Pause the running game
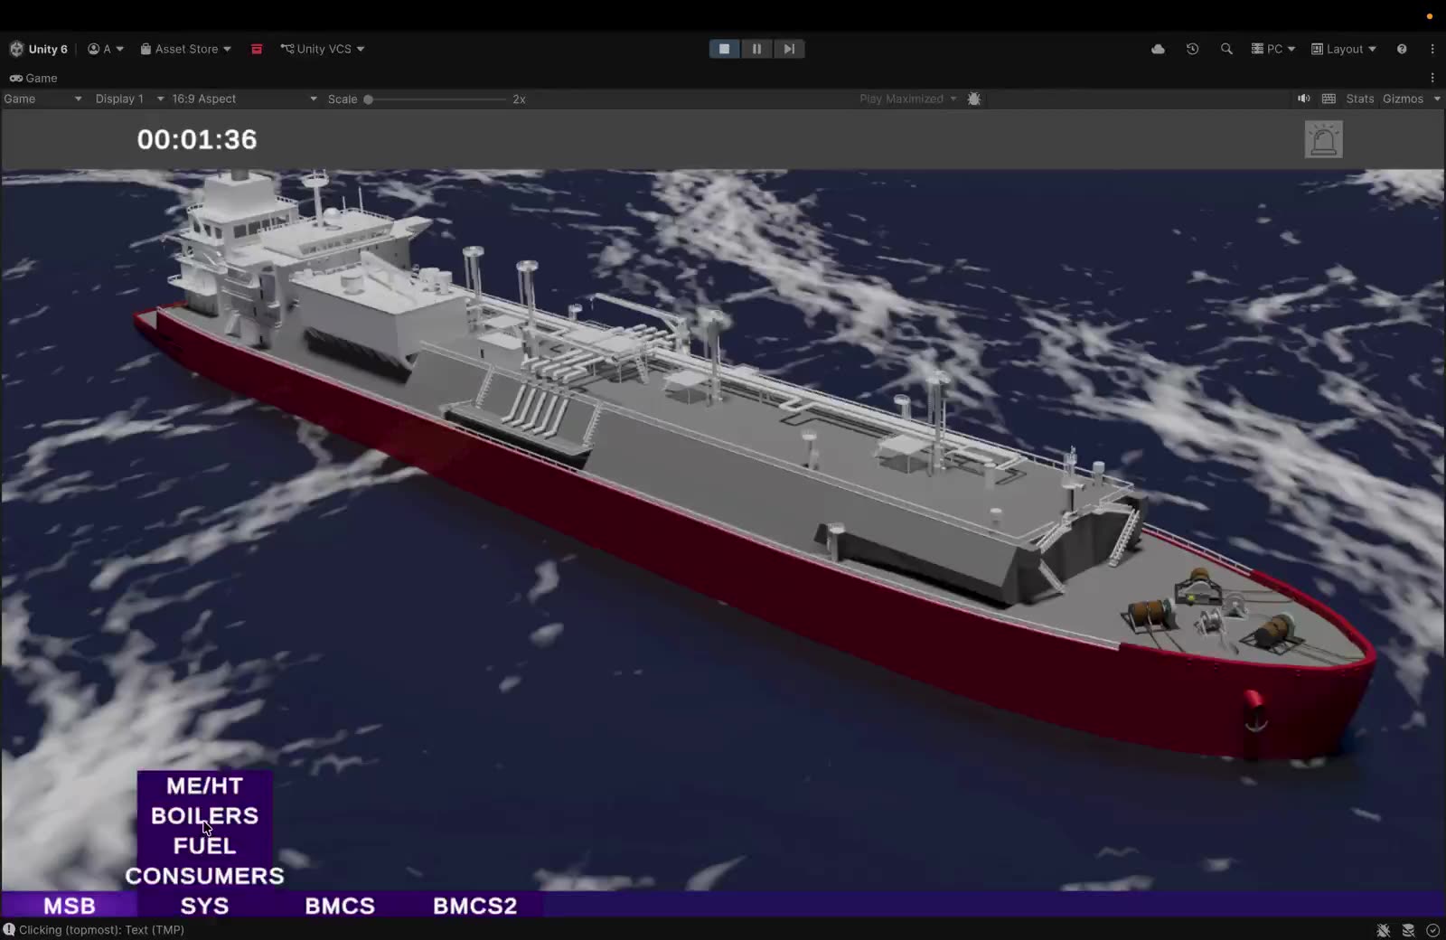Viewport: 1446px width, 940px height. [756, 49]
